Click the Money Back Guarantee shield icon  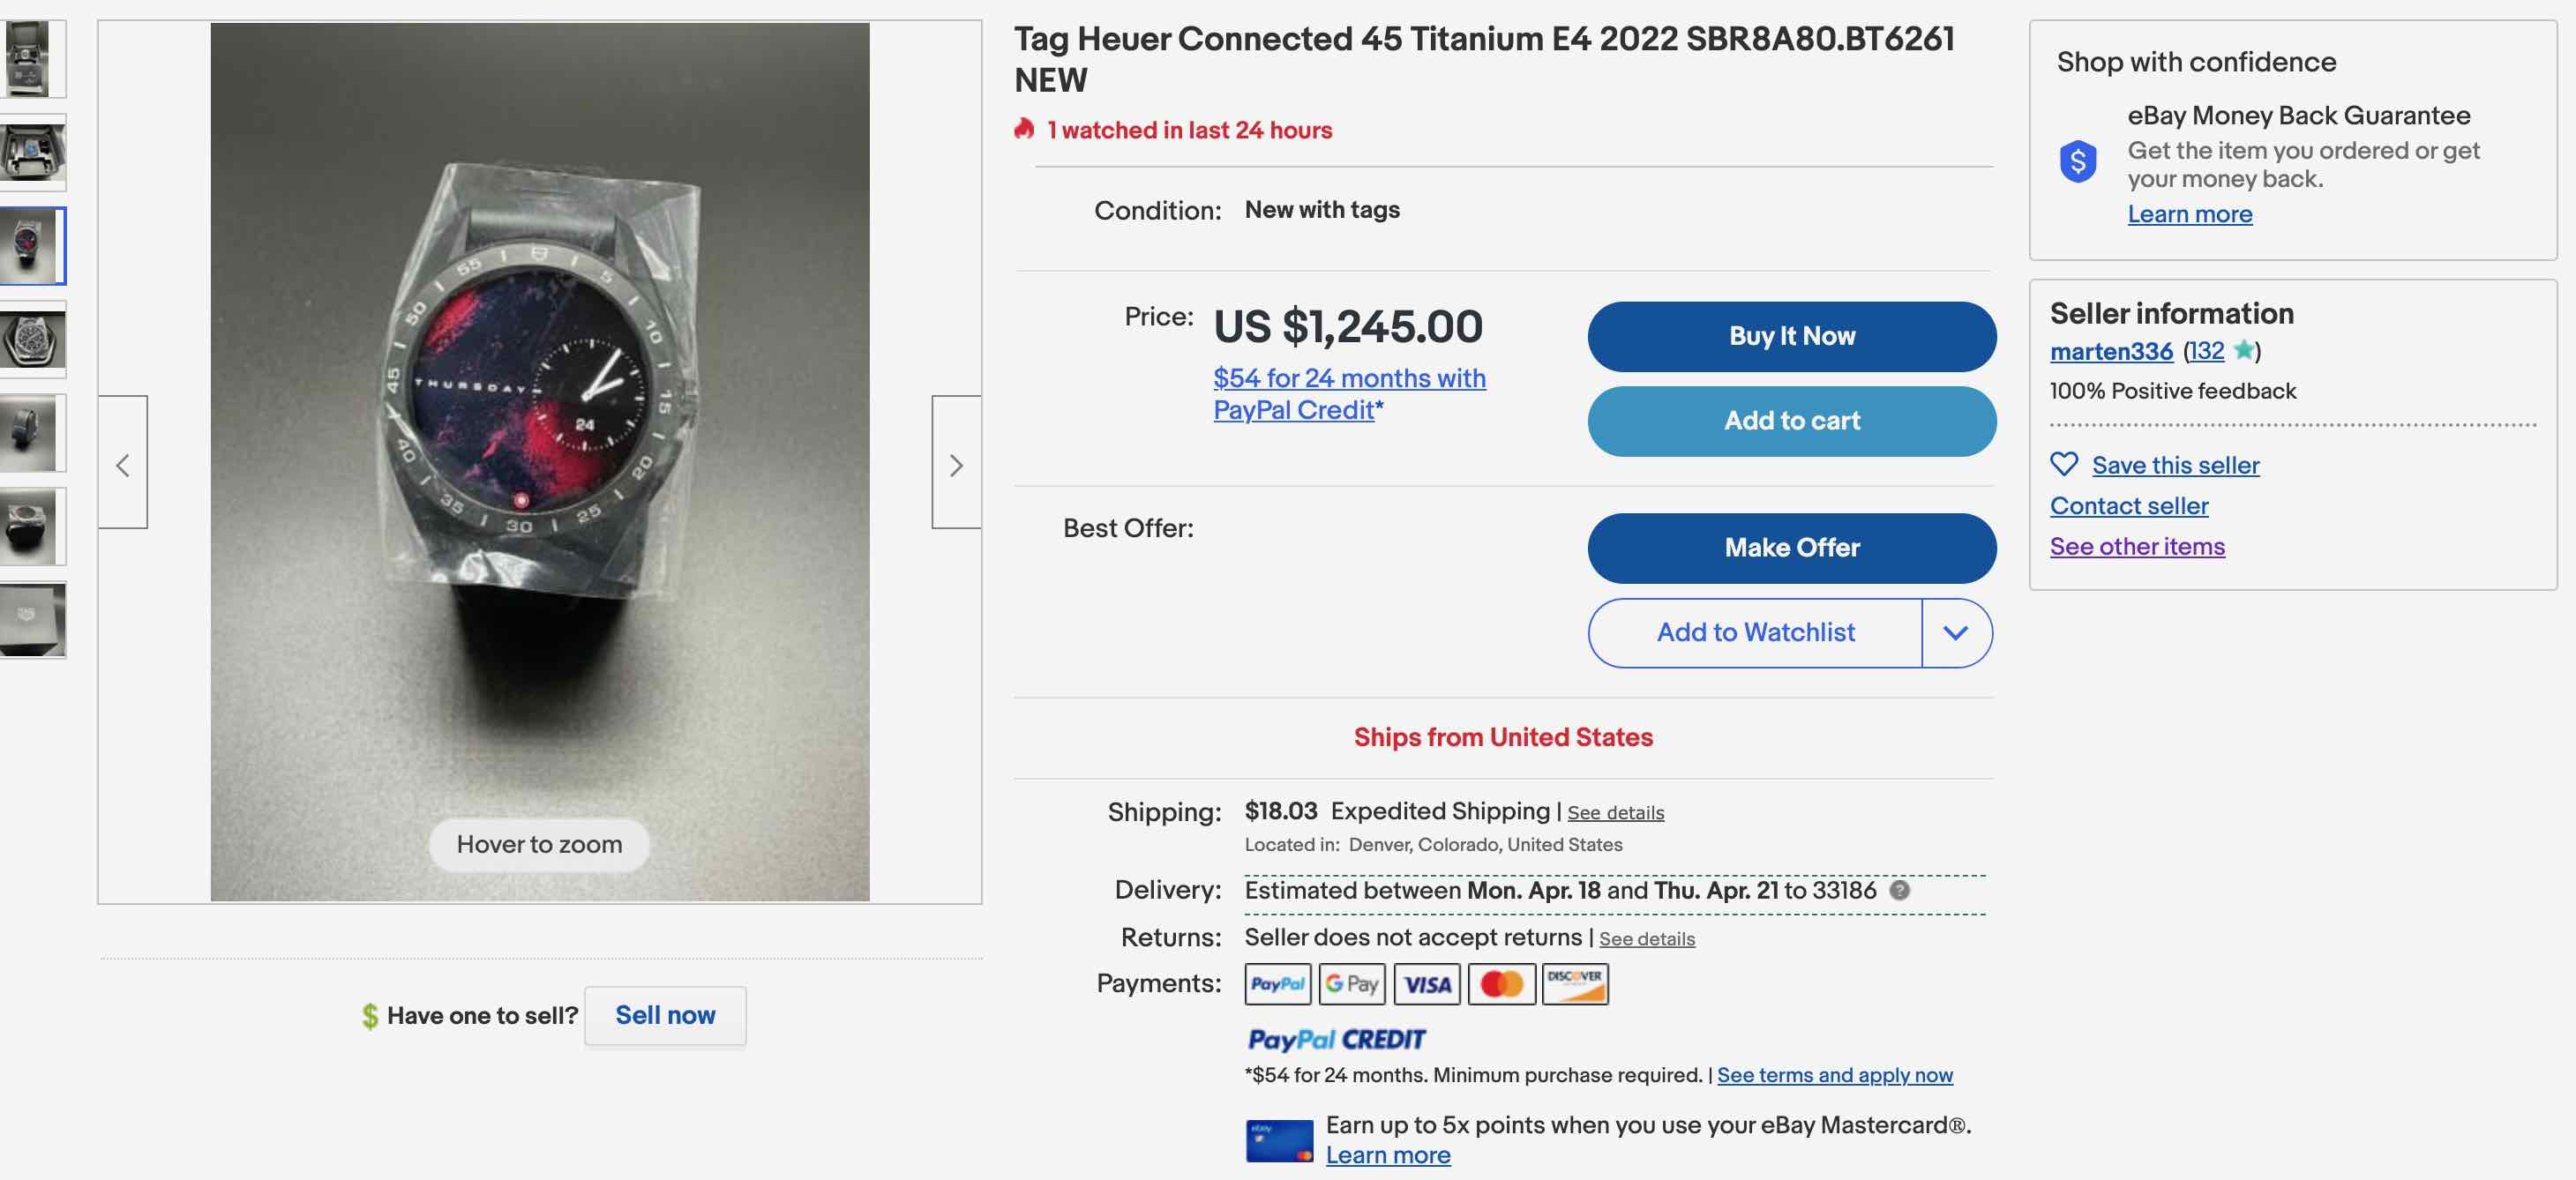pyautogui.click(x=2078, y=160)
